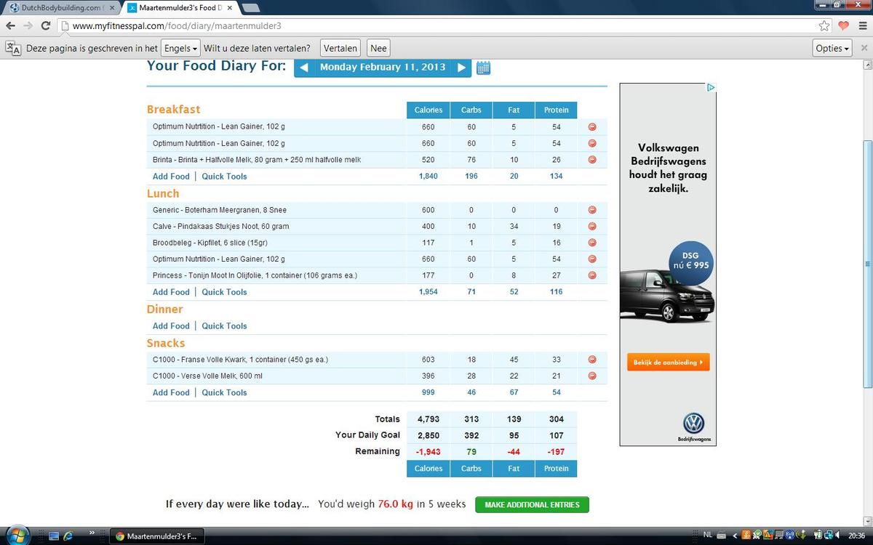The width and height of the screenshot is (873, 545).
Task: Click the AdChoices icon on advertisement
Action: click(711, 88)
